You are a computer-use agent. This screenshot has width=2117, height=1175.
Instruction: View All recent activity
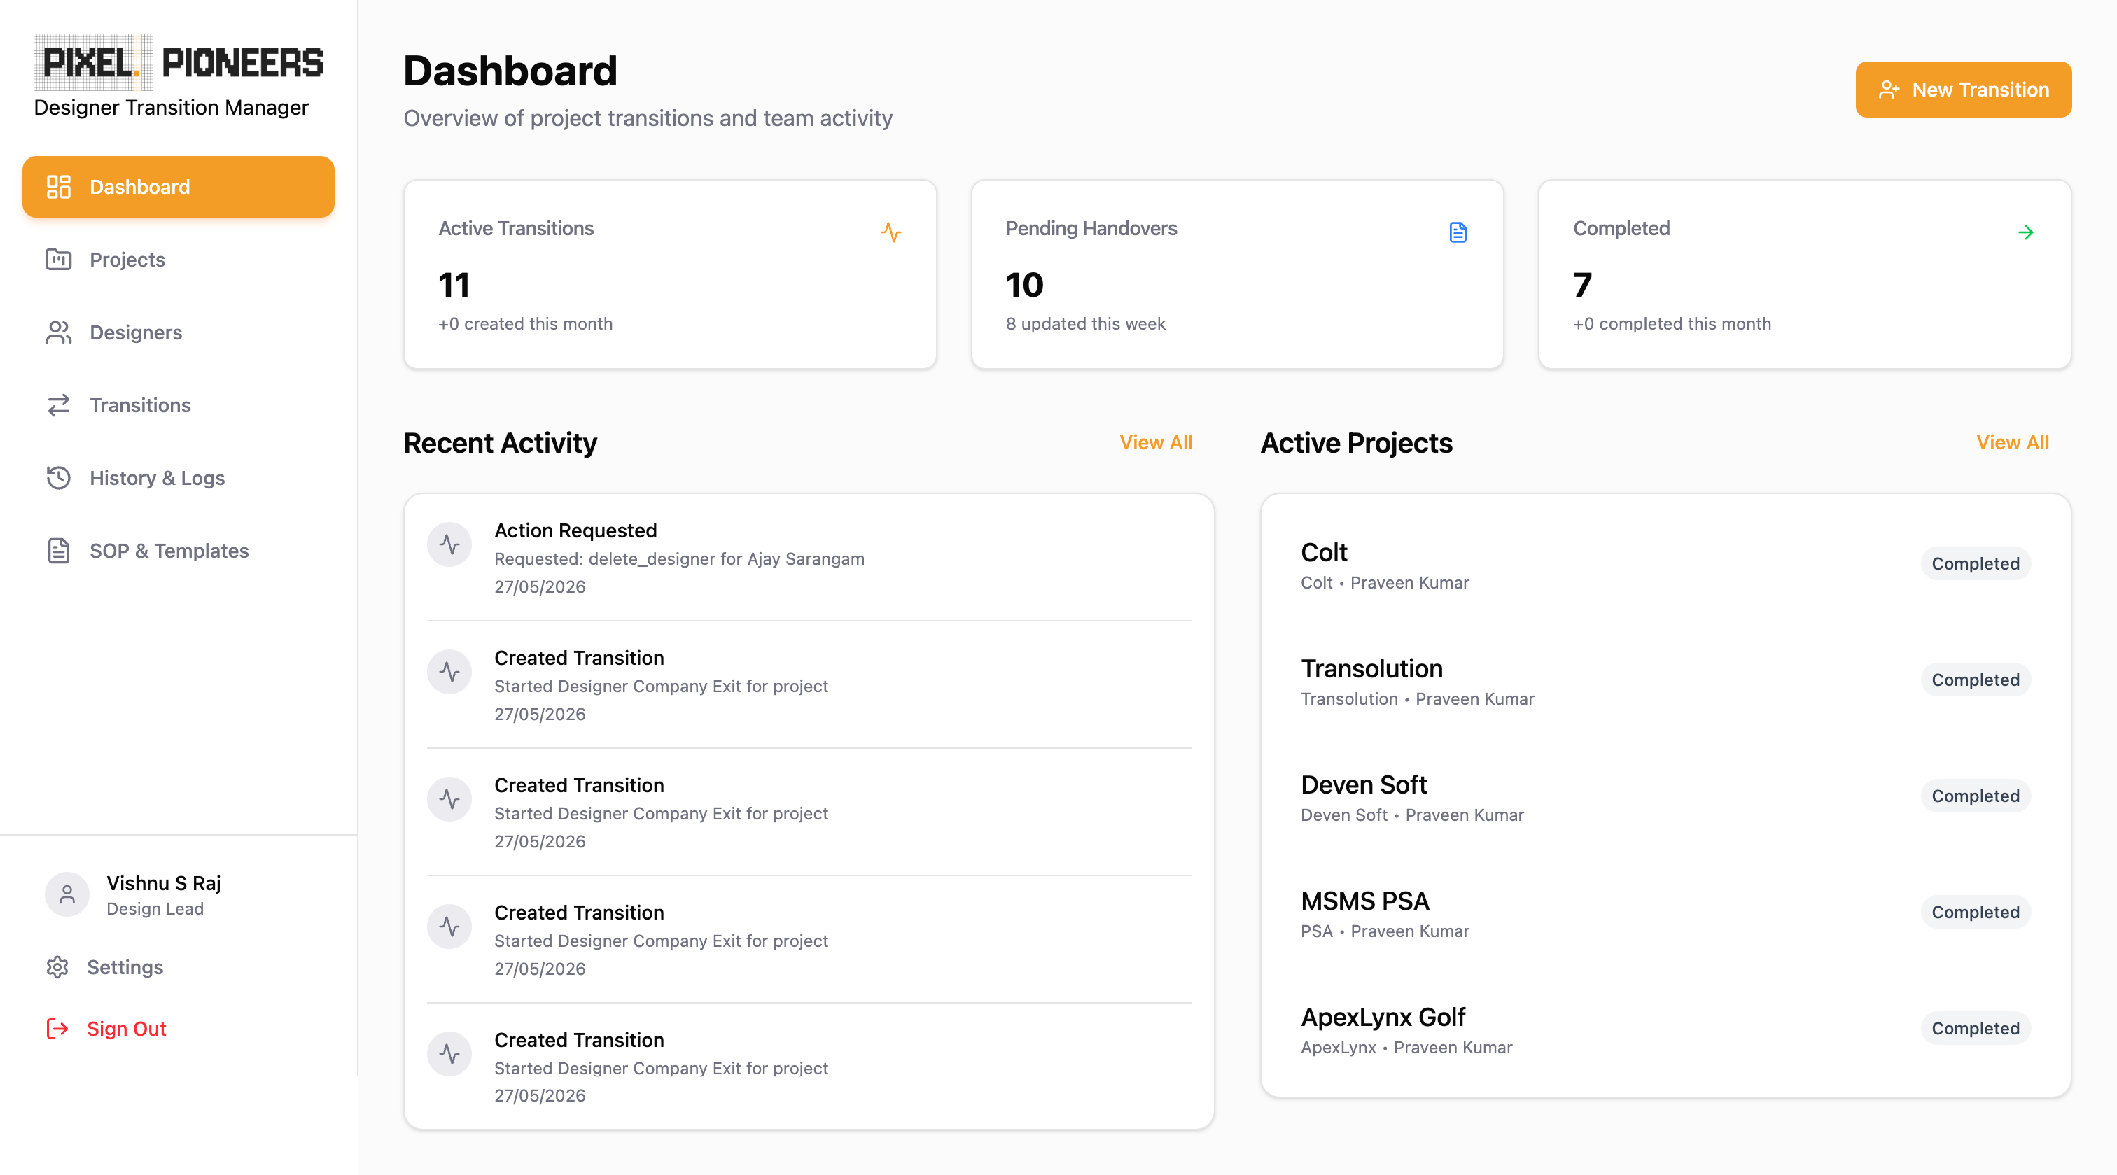click(x=1156, y=442)
